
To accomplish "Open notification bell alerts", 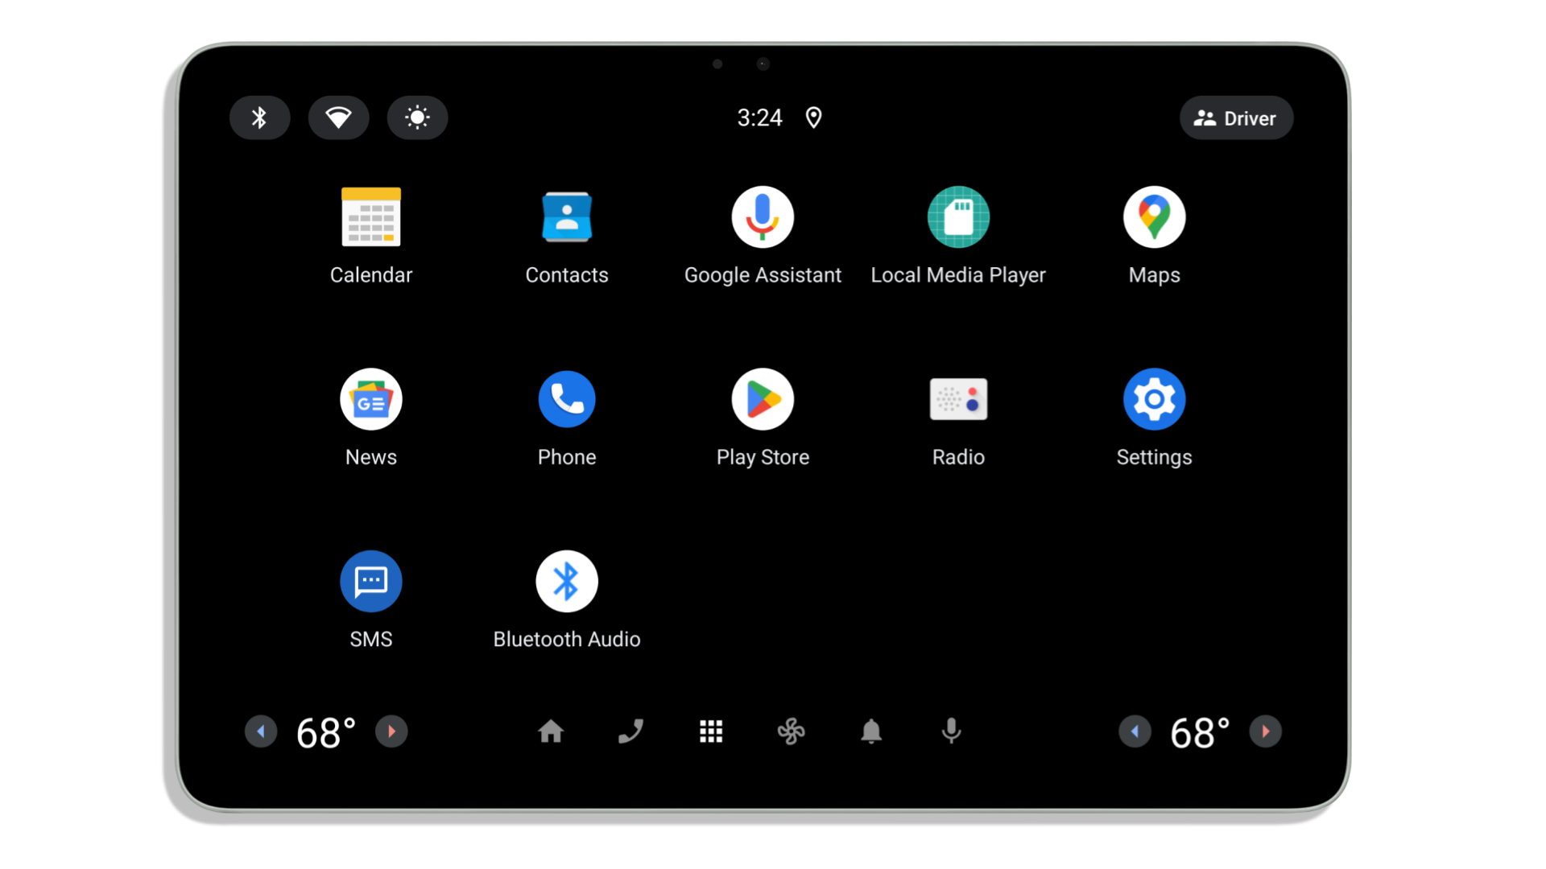I will (870, 731).
